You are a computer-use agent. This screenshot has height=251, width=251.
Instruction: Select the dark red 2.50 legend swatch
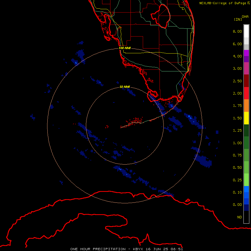coord(246,81)
